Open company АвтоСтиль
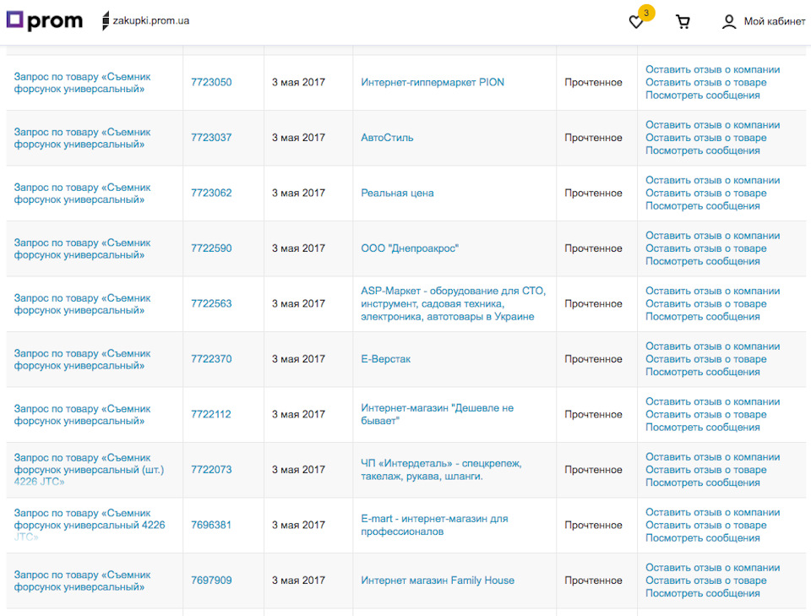Screen dimensions: 811x616 [387, 138]
